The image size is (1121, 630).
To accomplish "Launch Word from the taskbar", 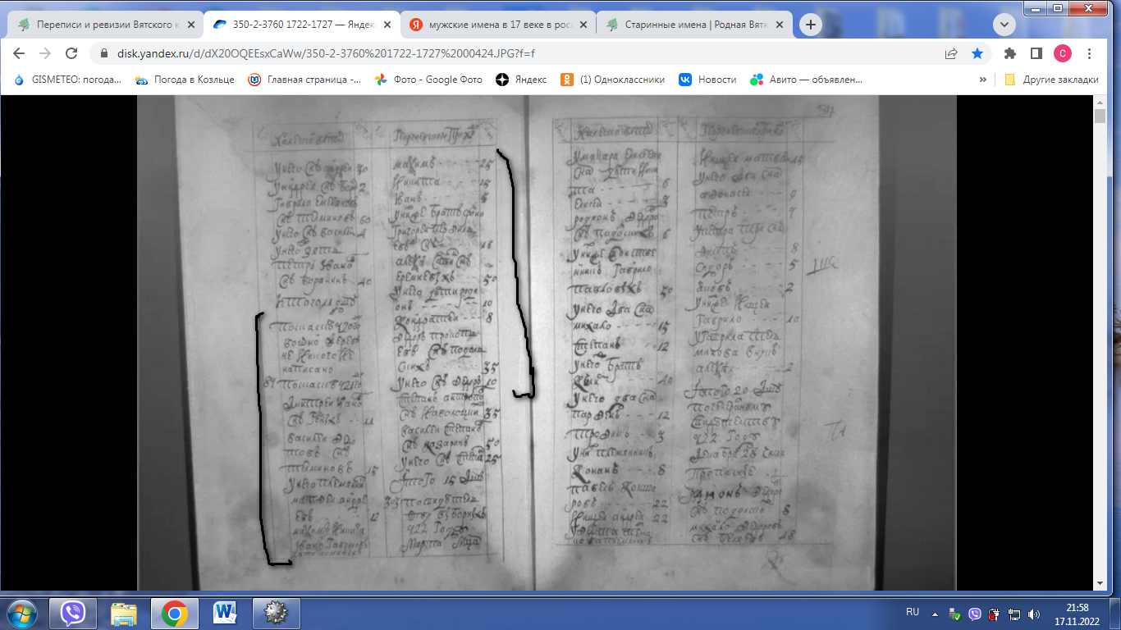I will click(x=224, y=613).
